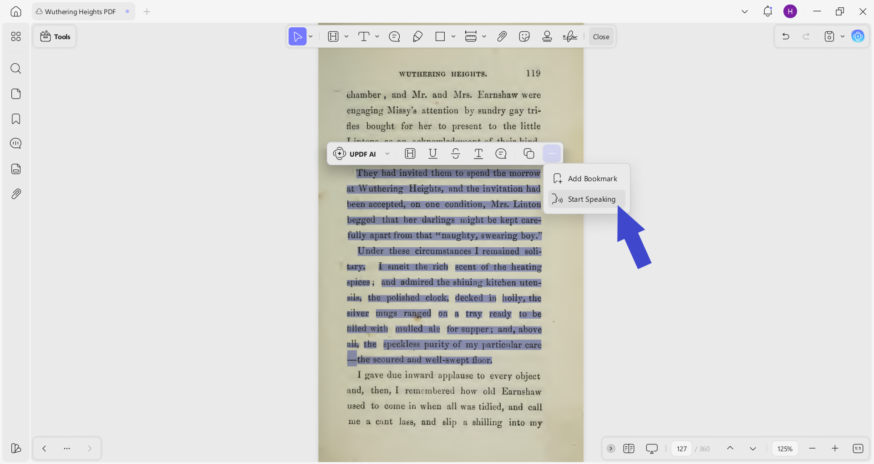Open the tab list chevron in title bar
Screen dimensions: 874x464
(745, 12)
